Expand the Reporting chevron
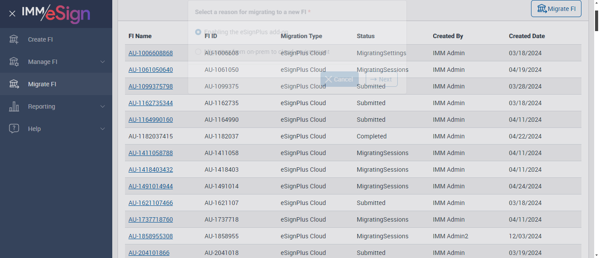This screenshot has width=599, height=258. point(103,106)
